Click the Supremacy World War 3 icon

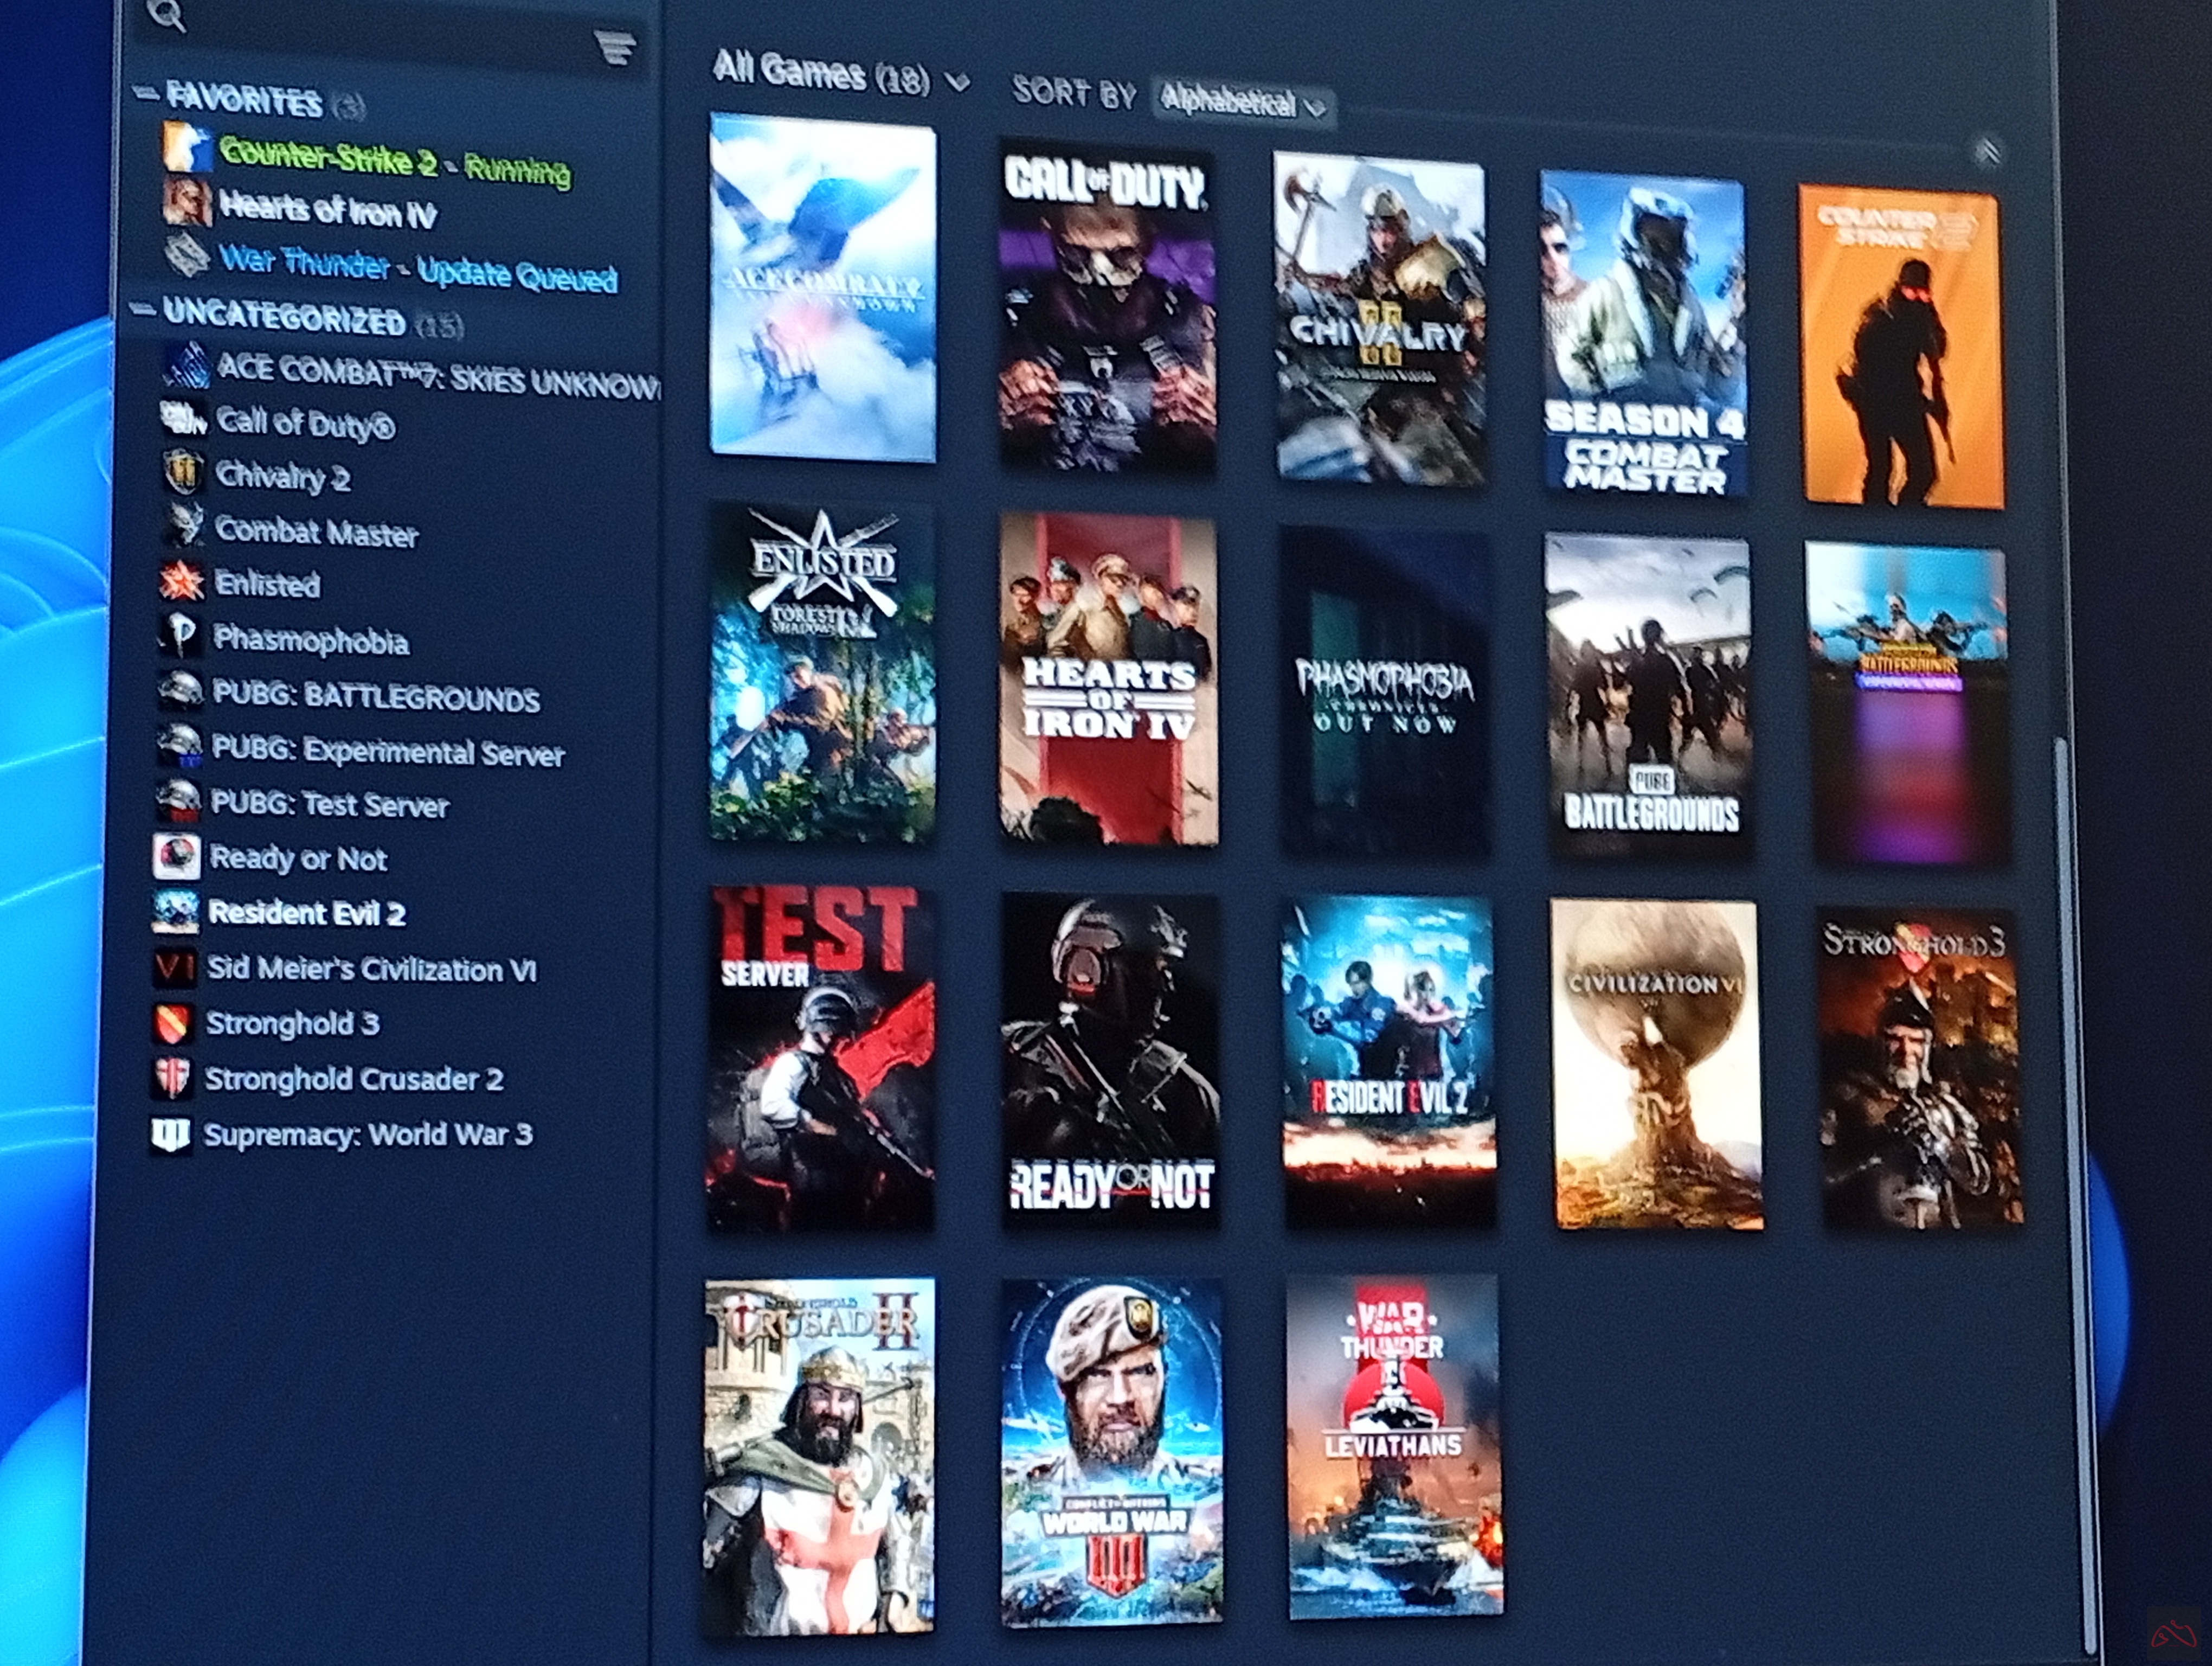point(171,1134)
